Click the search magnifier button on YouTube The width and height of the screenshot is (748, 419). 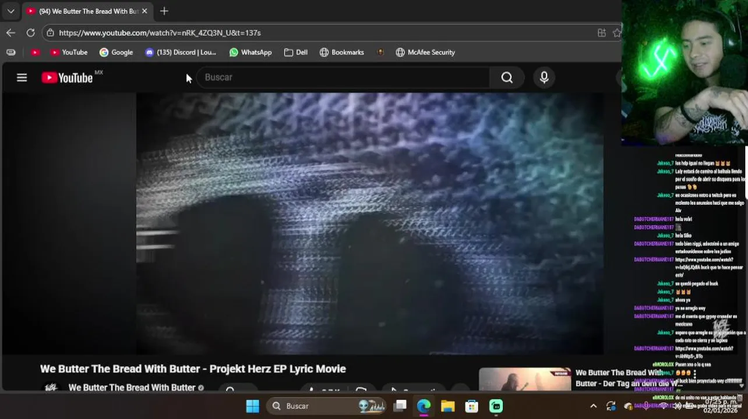pyautogui.click(x=507, y=77)
